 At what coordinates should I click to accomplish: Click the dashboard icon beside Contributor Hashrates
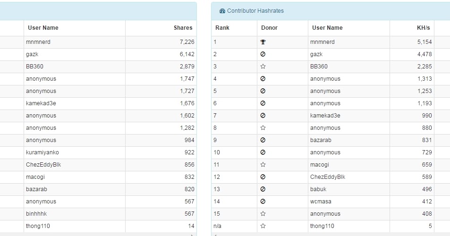222,11
